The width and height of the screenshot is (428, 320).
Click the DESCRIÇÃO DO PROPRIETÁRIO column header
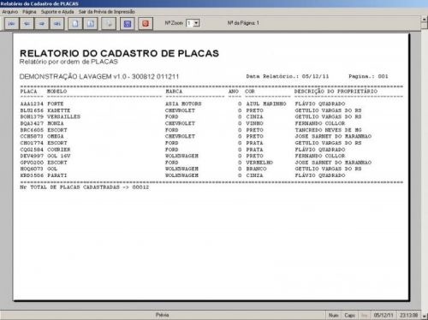pos(336,92)
